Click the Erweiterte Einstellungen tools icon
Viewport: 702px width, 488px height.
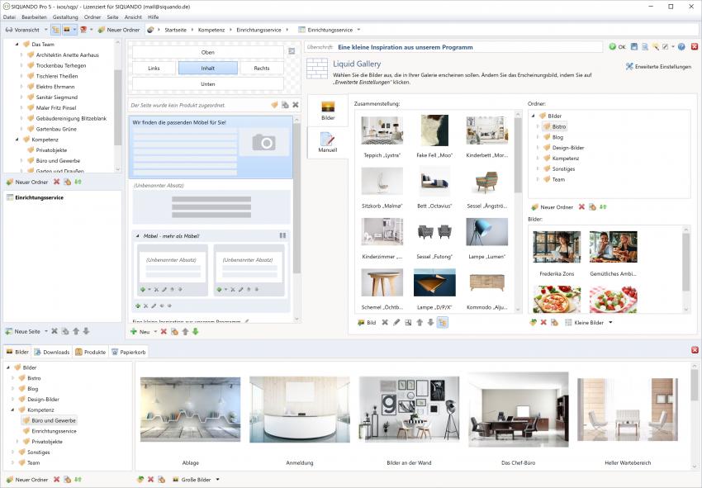629,66
